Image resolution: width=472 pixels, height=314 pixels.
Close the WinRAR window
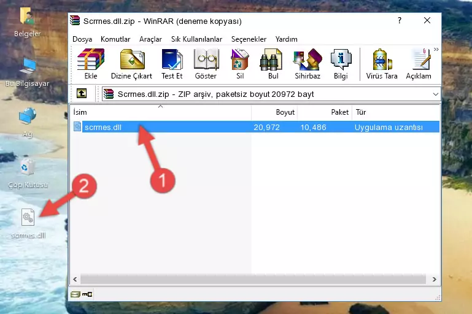pyautogui.click(x=427, y=20)
